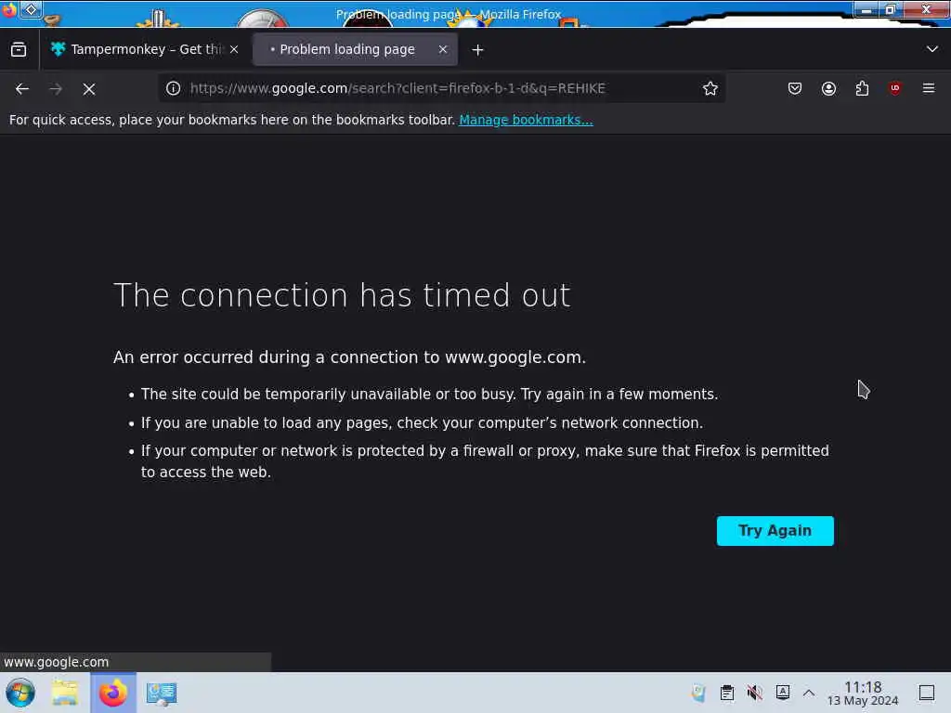Close the Problem loading page tab
Image resolution: width=951 pixels, height=713 pixels.
click(x=443, y=49)
